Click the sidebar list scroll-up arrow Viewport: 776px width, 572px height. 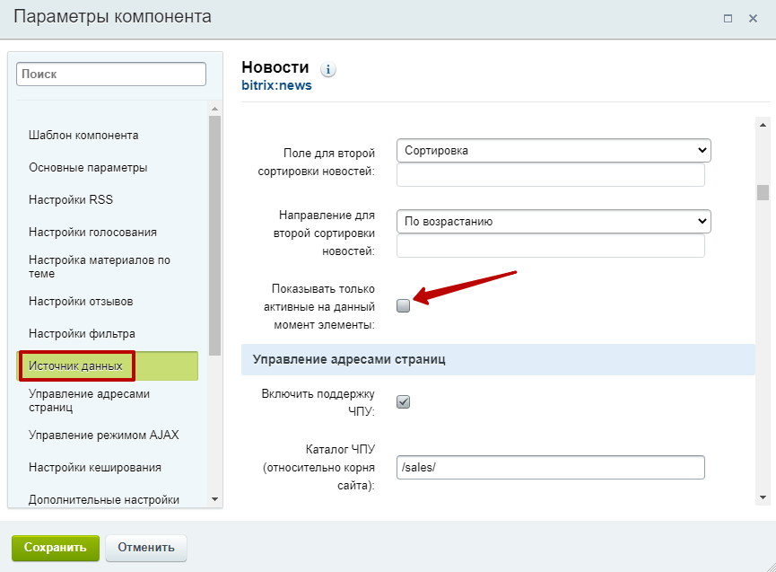pyautogui.click(x=214, y=109)
